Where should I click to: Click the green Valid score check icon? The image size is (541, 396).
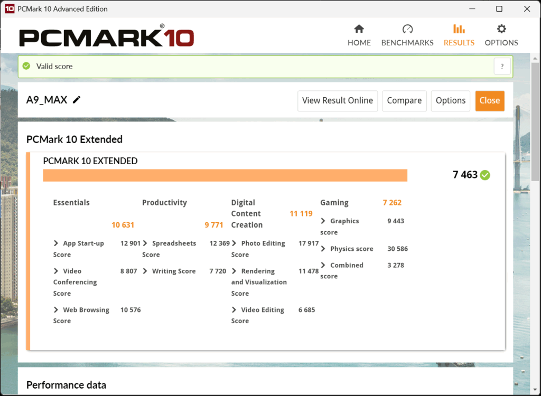pyautogui.click(x=26, y=67)
